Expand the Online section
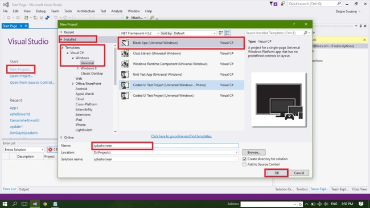Viewport: 370px width, 208px height. (x=61, y=137)
